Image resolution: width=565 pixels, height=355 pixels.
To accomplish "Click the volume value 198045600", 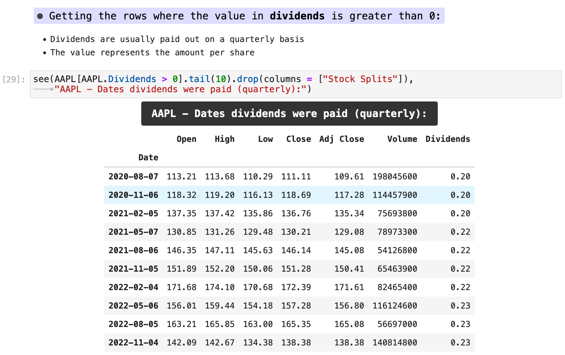I will pos(395,177).
